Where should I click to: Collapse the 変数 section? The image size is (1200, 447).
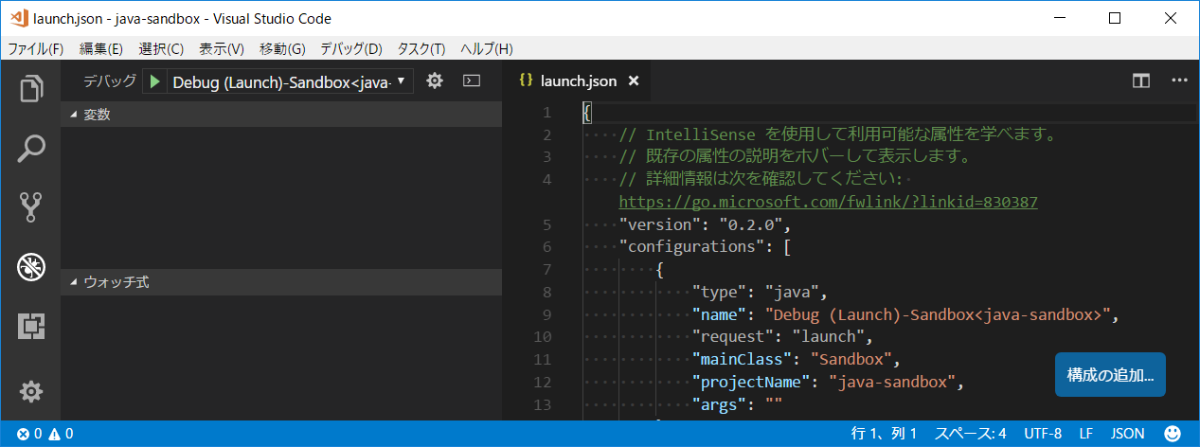point(281,115)
